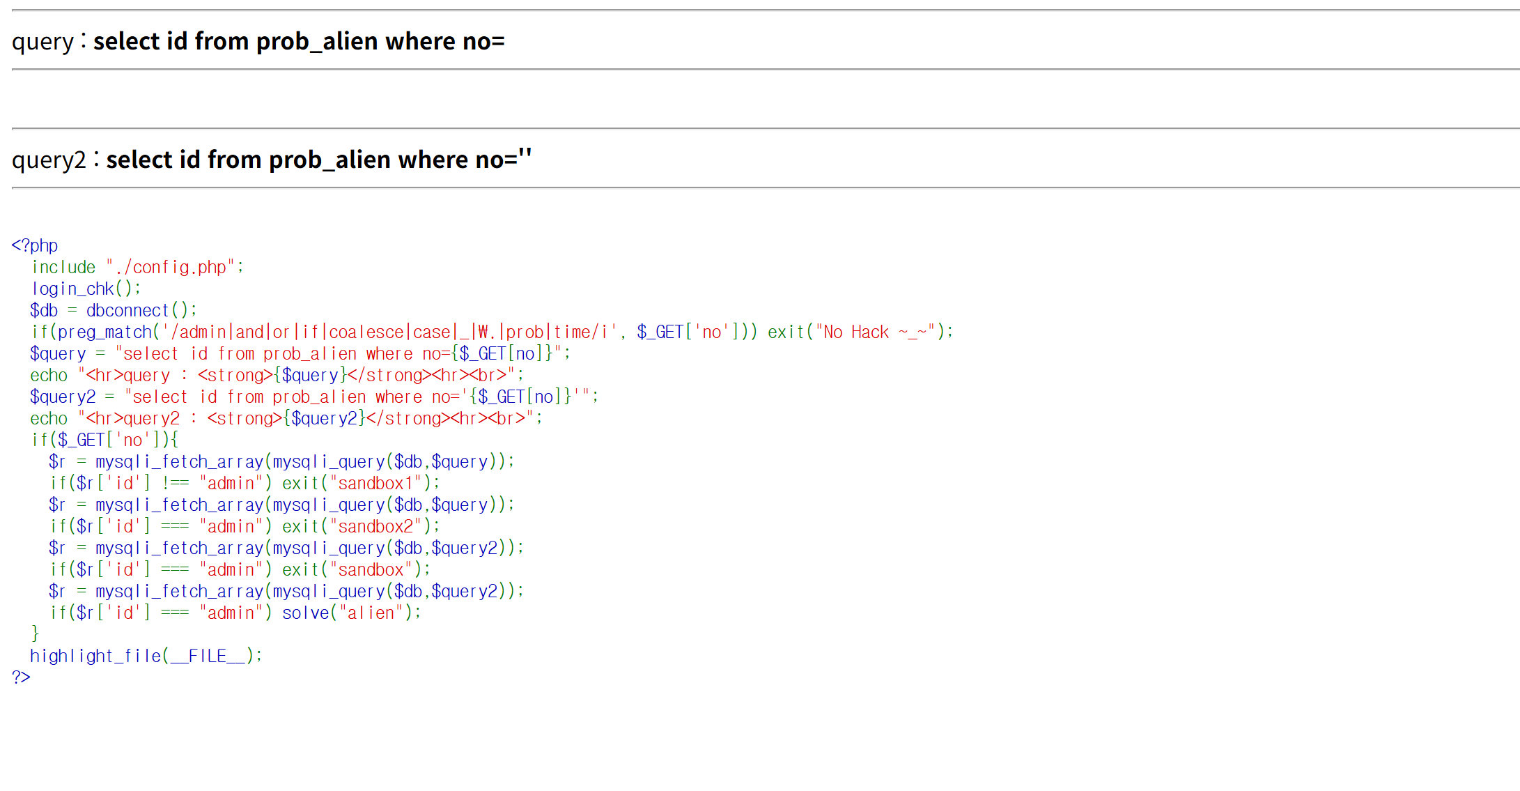The image size is (1520, 791).
Task: Click the $query2 assignment line
Action: click(x=313, y=397)
